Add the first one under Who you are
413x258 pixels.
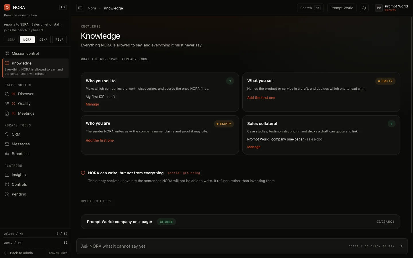[100, 140]
